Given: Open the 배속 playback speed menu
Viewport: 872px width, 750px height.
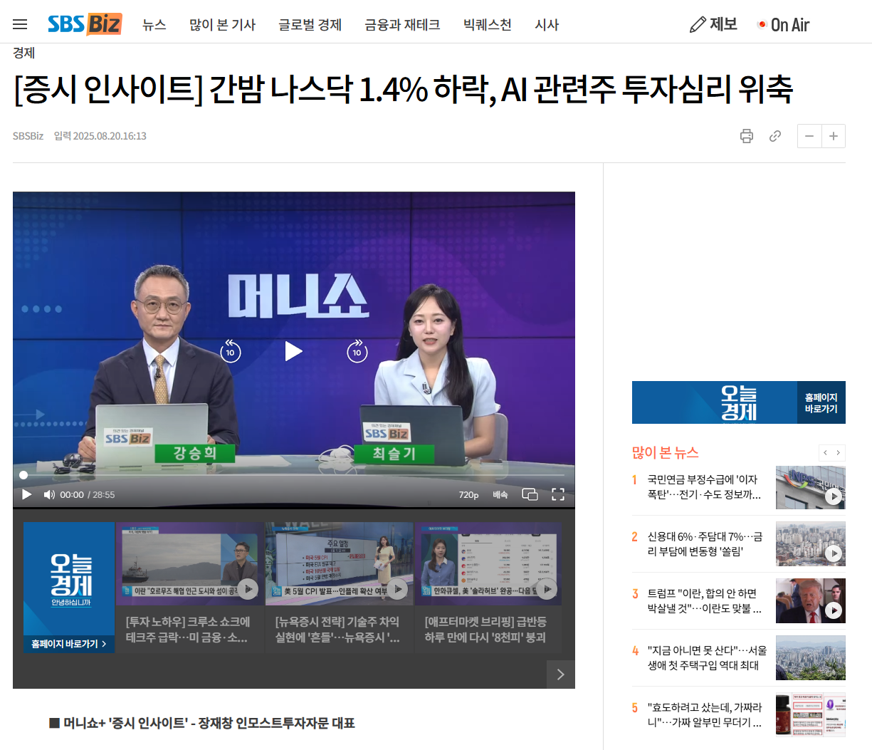Looking at the screenshot, I should click(500, 494).
